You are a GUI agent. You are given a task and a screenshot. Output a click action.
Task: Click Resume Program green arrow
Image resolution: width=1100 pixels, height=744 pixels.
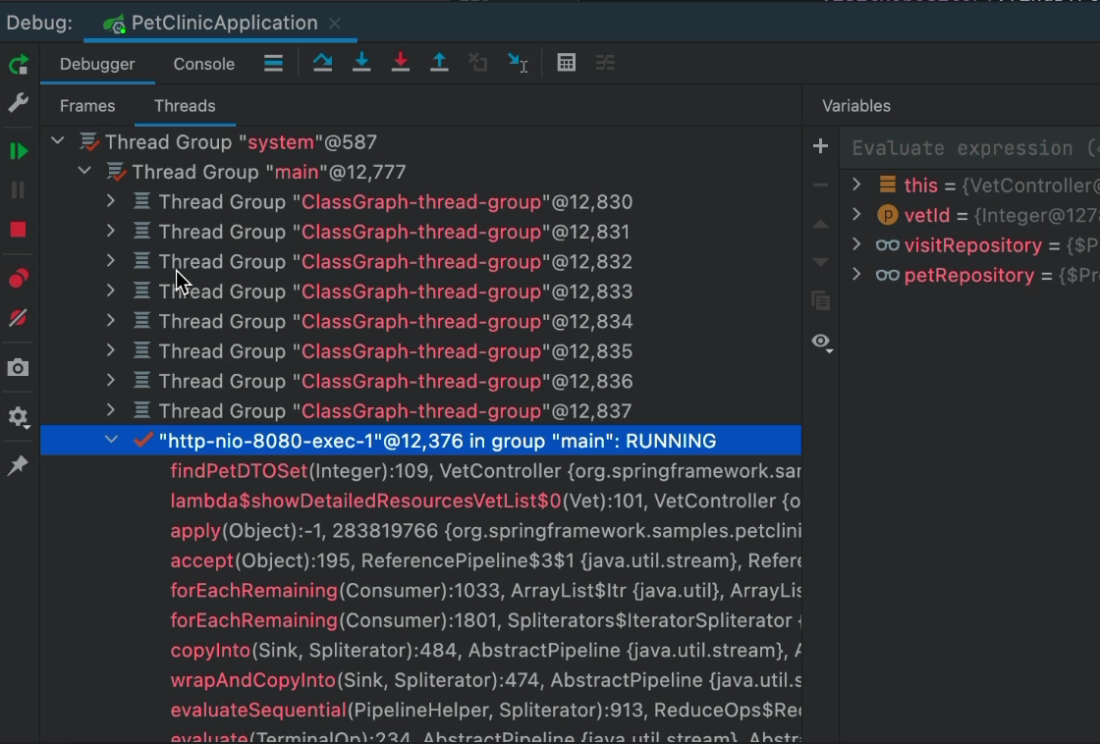[x=18, y=151]
